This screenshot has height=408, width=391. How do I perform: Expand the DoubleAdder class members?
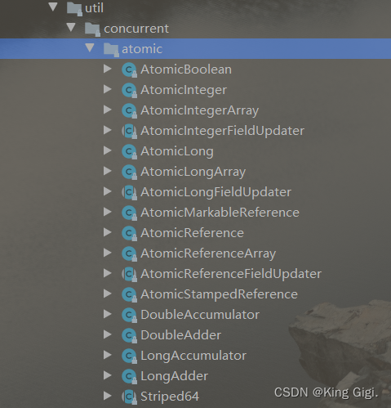click(x=108, y=334)
